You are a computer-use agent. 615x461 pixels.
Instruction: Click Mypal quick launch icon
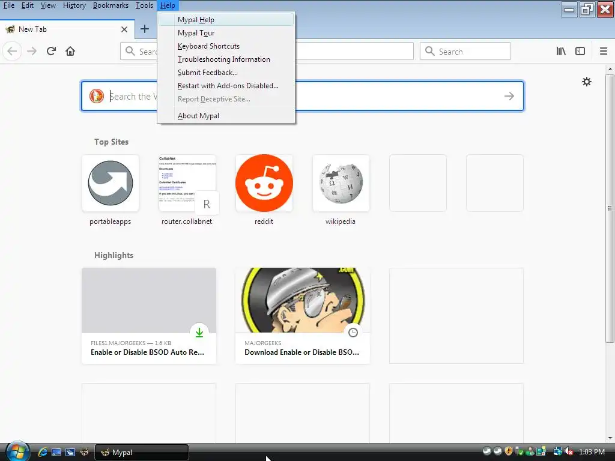click(x=84, y=452)
